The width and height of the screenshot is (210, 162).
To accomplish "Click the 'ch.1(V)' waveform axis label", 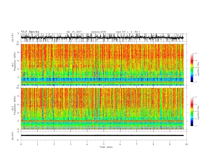I will click(x=13, y=38).
